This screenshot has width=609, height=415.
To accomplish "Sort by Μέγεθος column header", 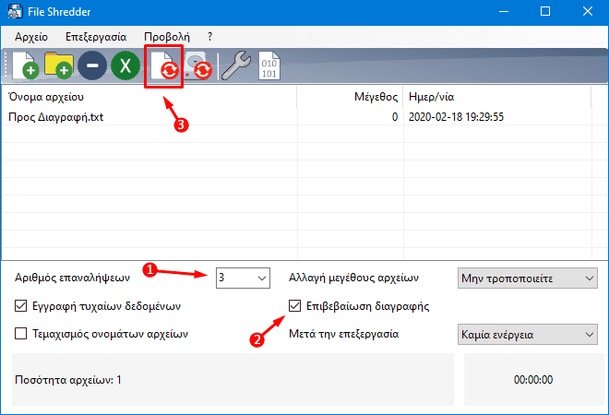I will pyautogui.click(x=350, y=97).
